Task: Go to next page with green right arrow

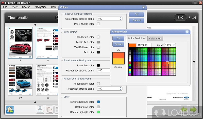Action: pyautogui.click(x=193, y=110)
